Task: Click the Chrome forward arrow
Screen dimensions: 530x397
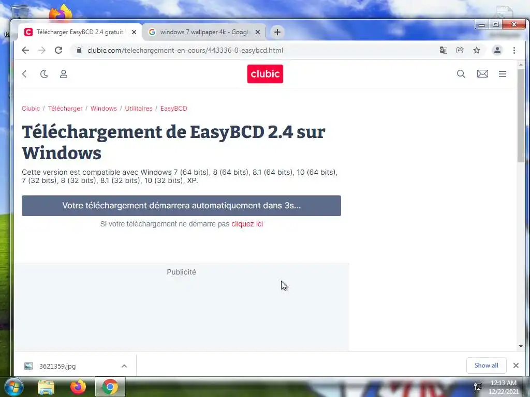Action: click(41, 50)
